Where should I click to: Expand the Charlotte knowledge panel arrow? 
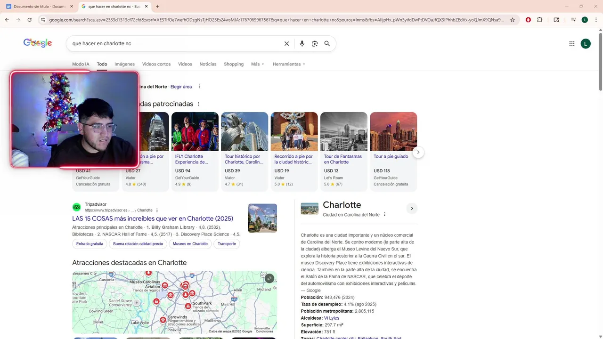412,209
